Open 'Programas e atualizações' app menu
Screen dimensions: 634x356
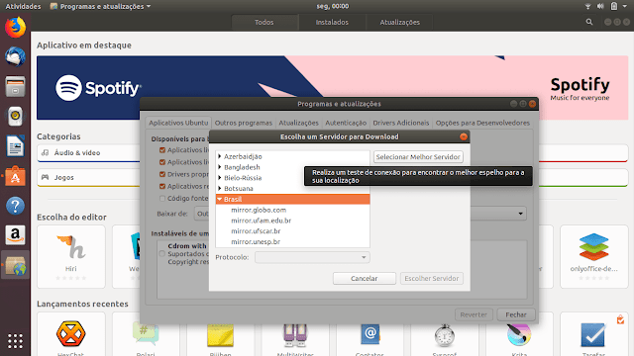pos(100,6)
